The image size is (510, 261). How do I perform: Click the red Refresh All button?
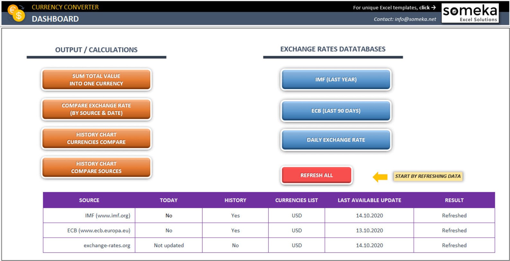317,175
